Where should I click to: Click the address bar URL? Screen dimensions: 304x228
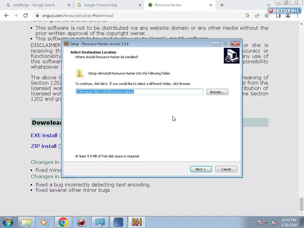point(77,15)
